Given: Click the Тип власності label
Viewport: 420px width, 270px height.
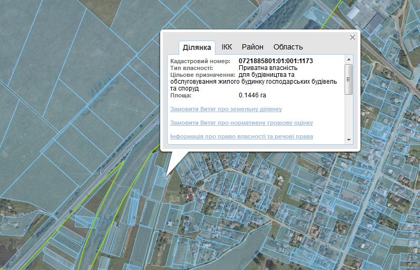Looking at the screenshot, I should pos(192,68).
